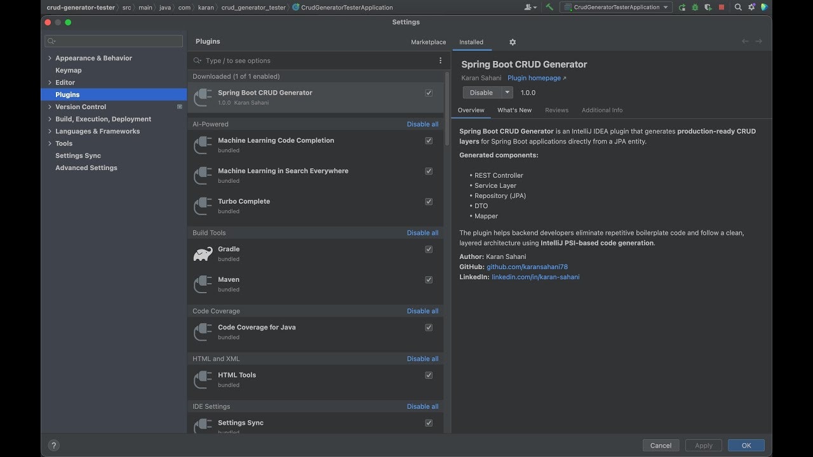
Task: Switch to the Marketplace tab
Action: pyautogui.click(x=428, y=42)
